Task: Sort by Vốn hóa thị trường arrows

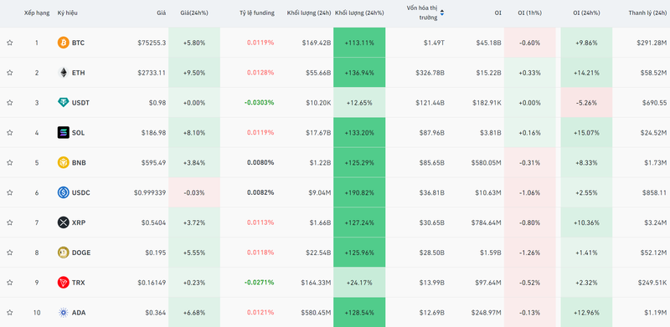Action: (x=442, y=13)
